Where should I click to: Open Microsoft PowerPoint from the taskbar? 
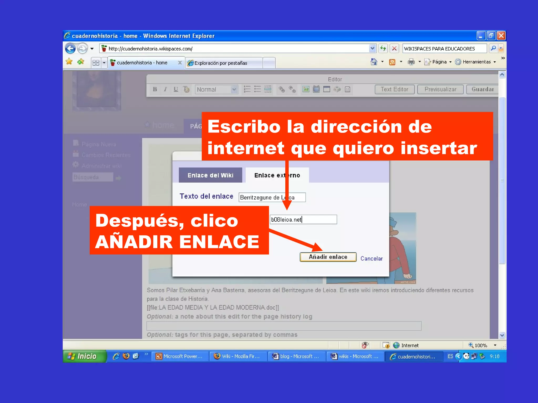(180, 357)
